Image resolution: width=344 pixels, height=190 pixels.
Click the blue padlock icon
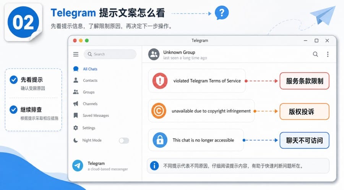click(x=160, y=140)
